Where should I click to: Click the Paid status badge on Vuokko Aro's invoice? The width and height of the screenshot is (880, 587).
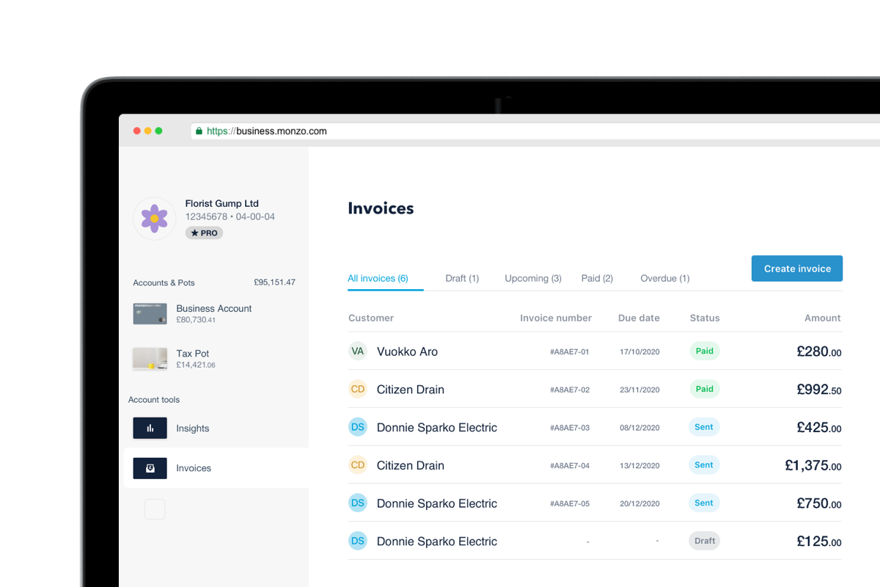point(704,351)
